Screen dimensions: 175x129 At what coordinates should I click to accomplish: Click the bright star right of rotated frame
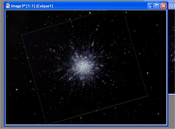[147, 73]
